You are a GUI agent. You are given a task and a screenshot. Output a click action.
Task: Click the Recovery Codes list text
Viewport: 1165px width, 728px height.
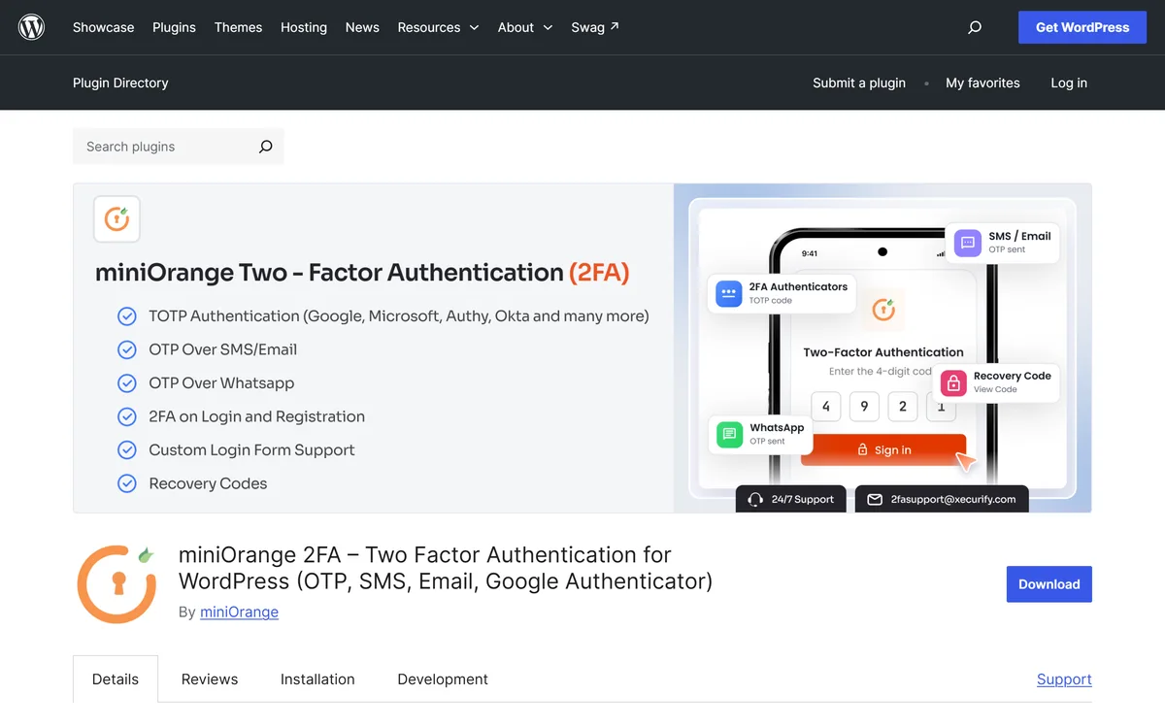pyautogui.click(x=208, y=483)
